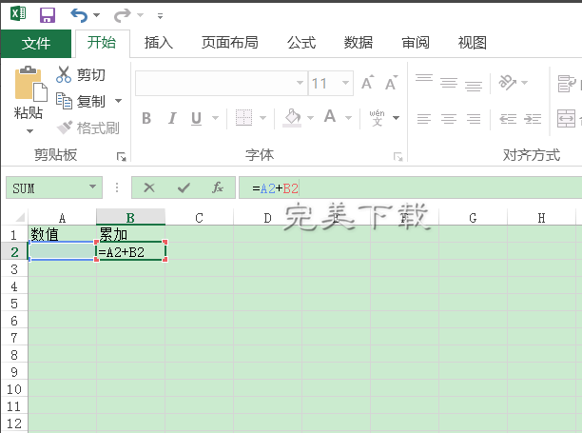Expand the fill color dropdown arrow
This screenshot has width=582, height=433.
[310, 118]
